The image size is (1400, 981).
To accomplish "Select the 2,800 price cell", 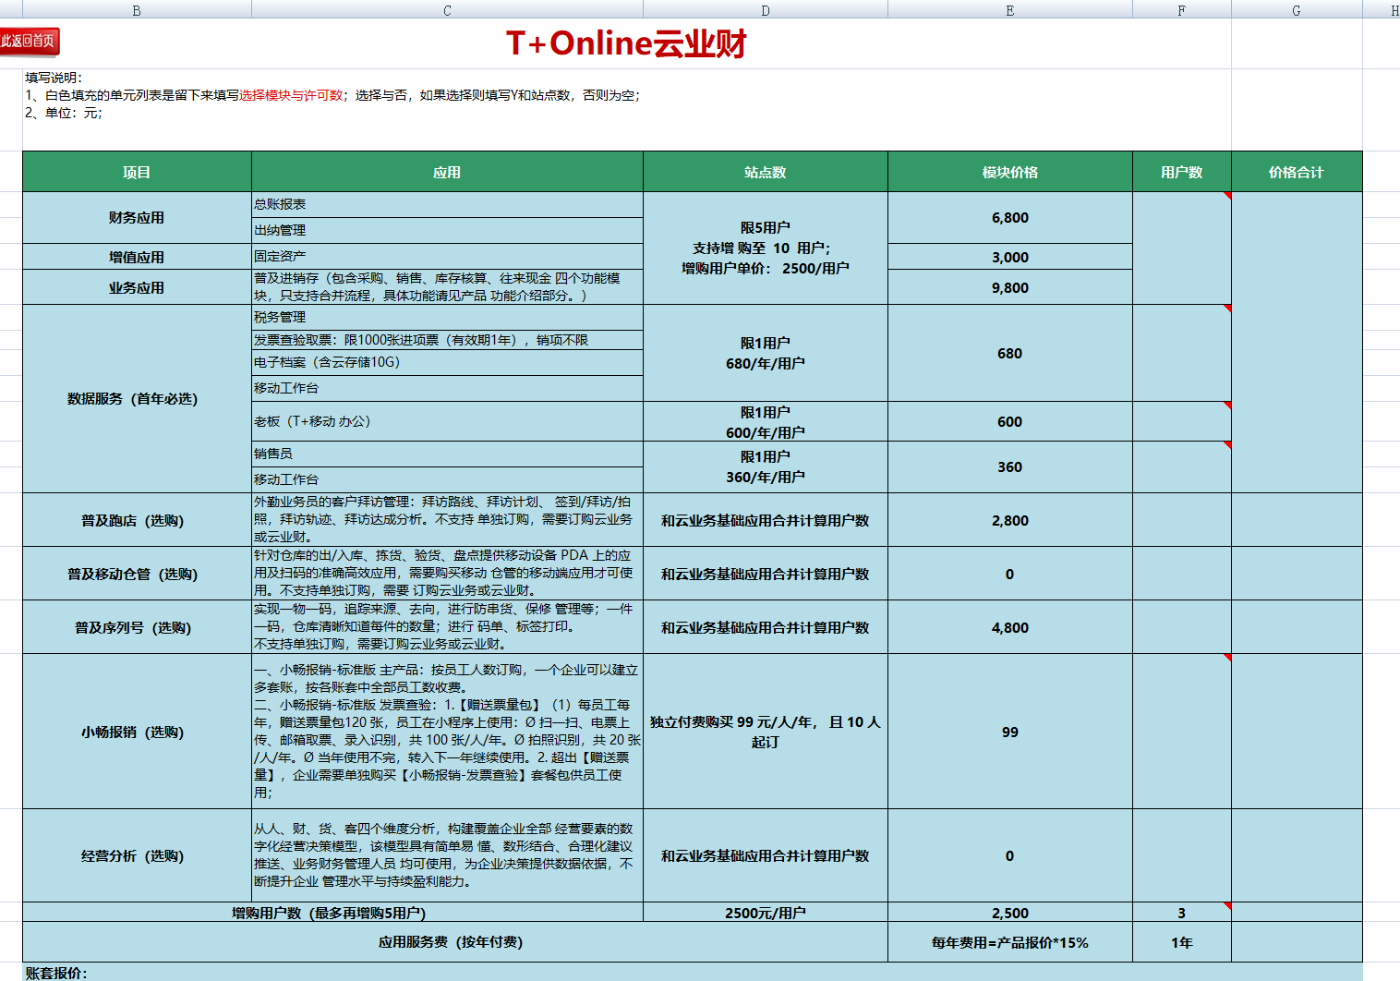I will tap(1010, 520).
